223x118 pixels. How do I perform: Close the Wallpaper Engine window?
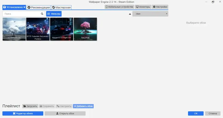click(220, 2)
